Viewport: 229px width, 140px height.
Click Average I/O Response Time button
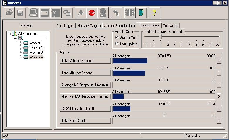pyautogui.click(x=85, y=85)
